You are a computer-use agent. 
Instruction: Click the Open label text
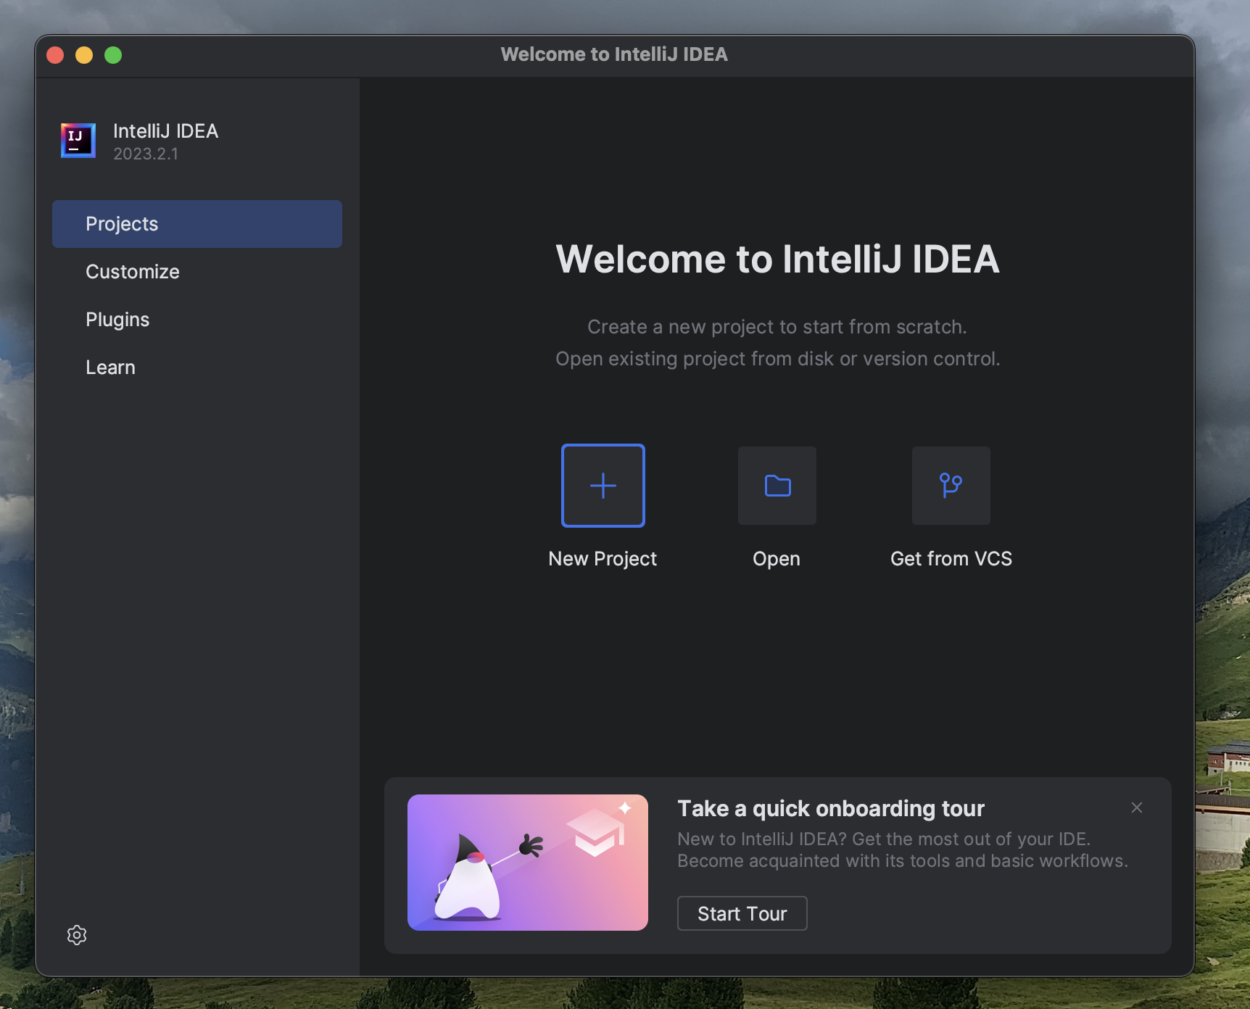point(777,559)
